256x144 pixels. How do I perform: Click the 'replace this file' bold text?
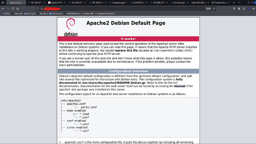click(x=126, y=50)
